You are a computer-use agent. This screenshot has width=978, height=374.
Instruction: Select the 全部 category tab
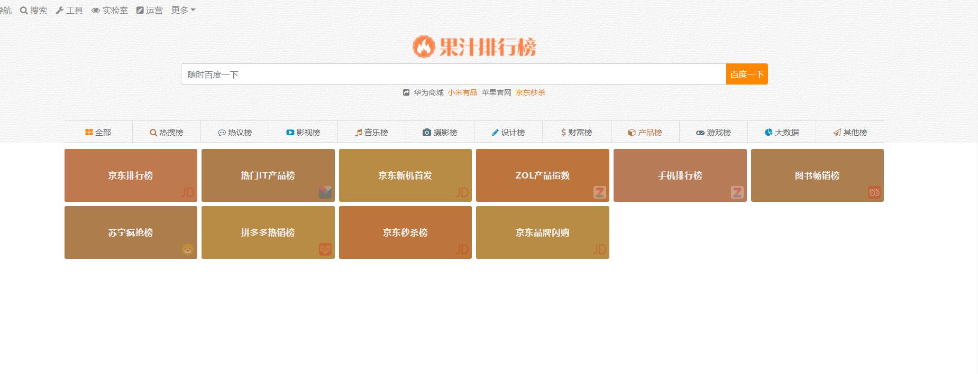click(x=98, y=132)
